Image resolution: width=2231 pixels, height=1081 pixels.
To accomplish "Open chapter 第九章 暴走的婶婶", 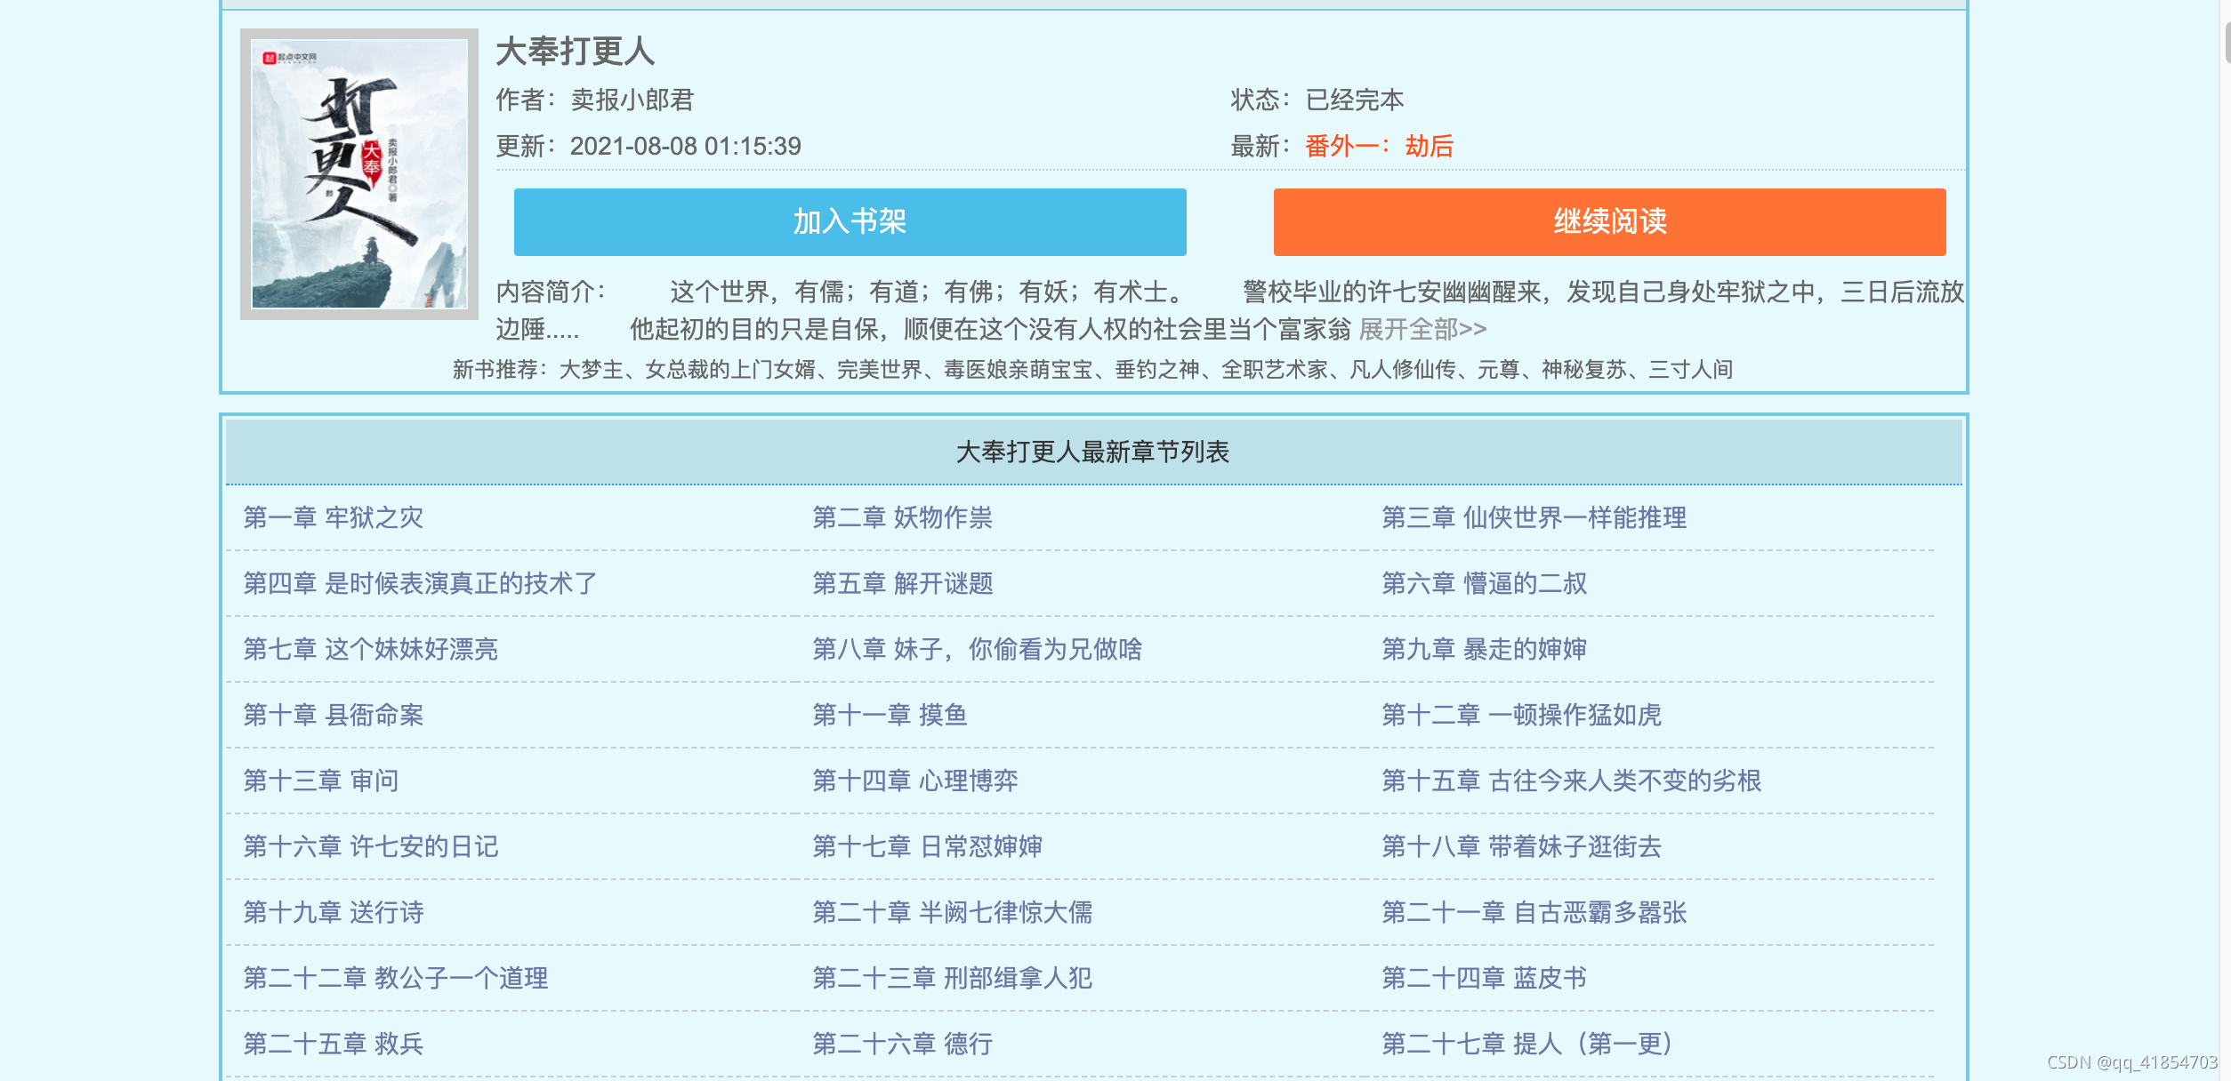I will (x=1484, y=649).
